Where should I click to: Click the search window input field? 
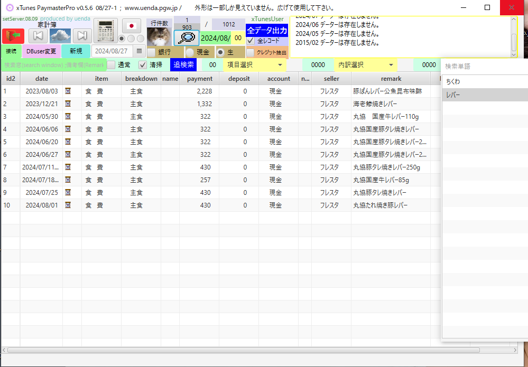pos(53,65)
